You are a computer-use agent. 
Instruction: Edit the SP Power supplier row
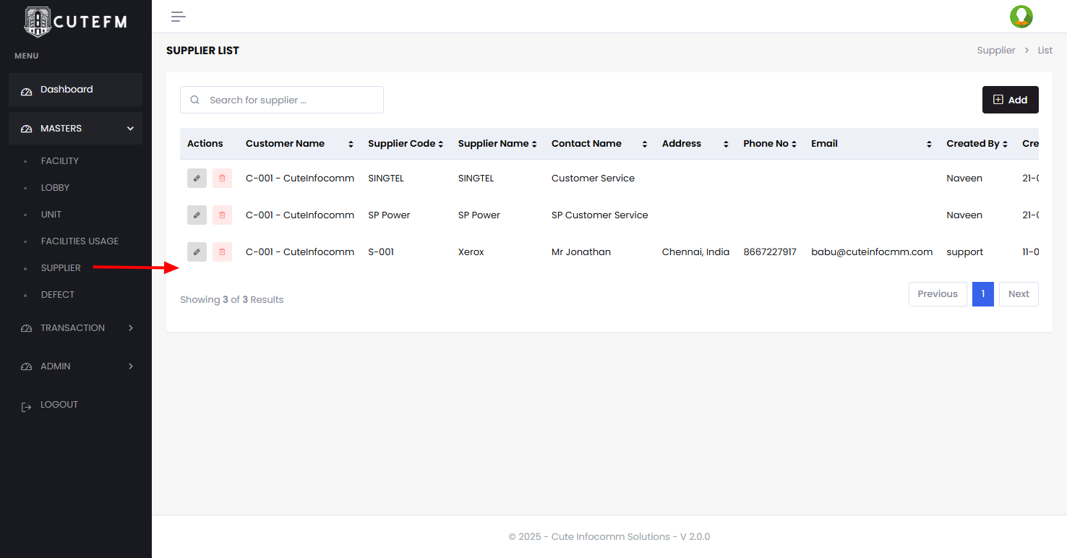197,215
